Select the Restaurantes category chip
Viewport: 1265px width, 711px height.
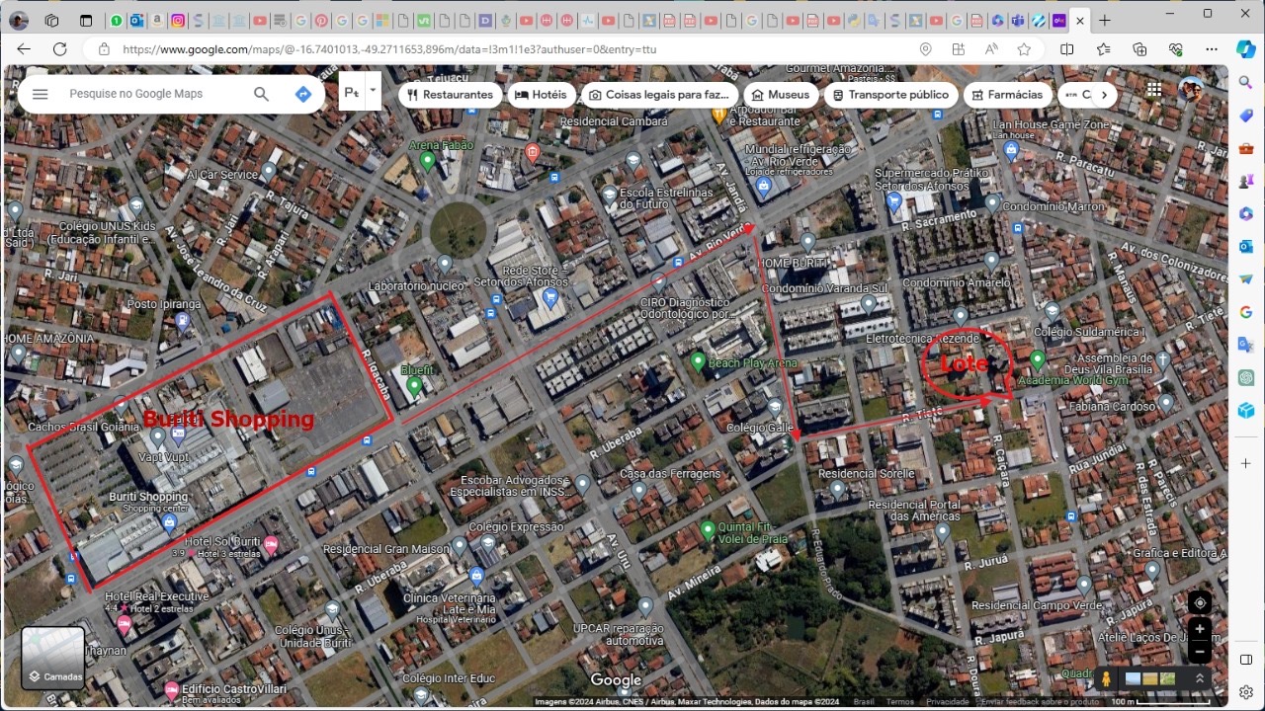click(x=449, y=95)
